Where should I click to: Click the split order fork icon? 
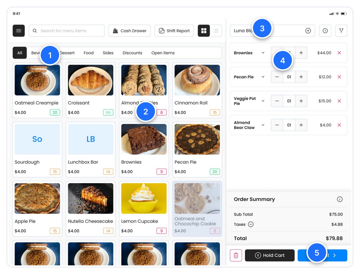341,31
